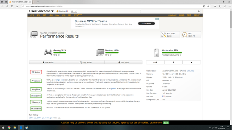Click the add notes pen icon
Viewport: 232px width, 130px height.
[220, 6]
